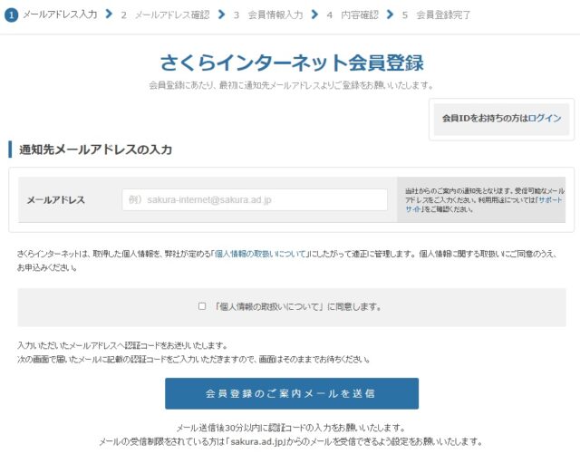Check the 個人情報の取扱いについて agreement checkbox

point(202,306)
